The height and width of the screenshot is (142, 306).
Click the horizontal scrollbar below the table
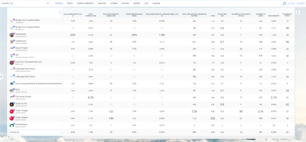pyautogui.click(x=178, y=137)
